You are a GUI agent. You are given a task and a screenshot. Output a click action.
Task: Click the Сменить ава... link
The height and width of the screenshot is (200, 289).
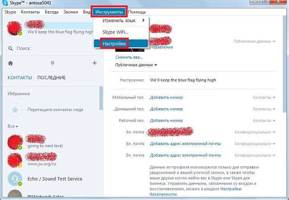[x=129, y=57]
